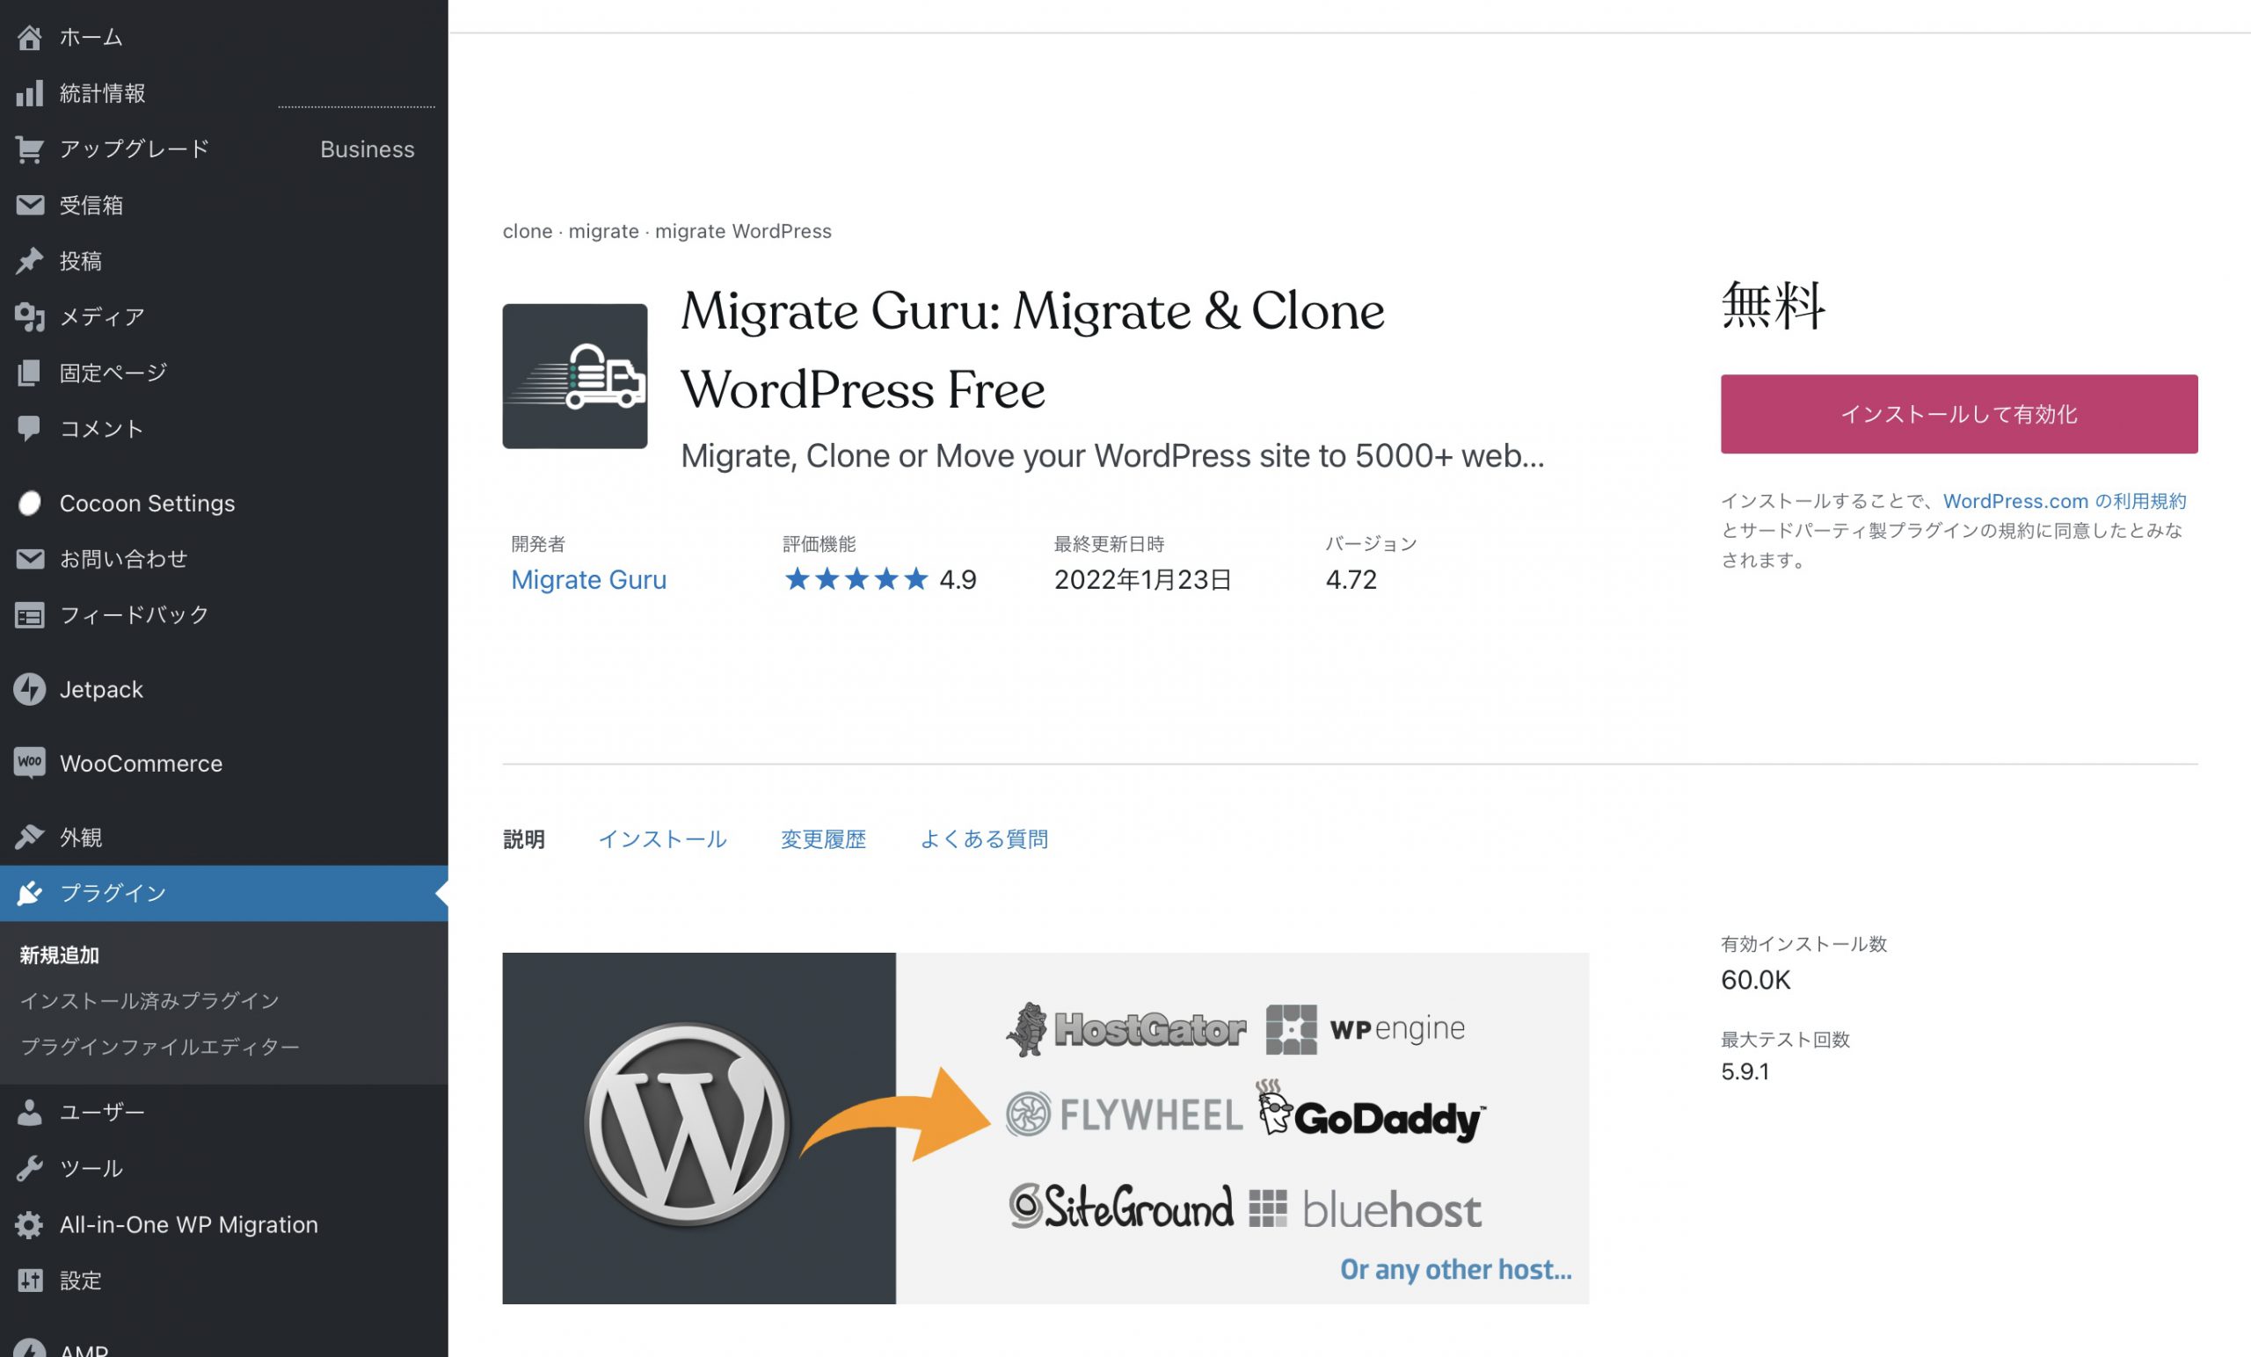Screen dimensions: 2251x1357
Task: Open the Stats bar chart icon
Action: coord(29,93)
